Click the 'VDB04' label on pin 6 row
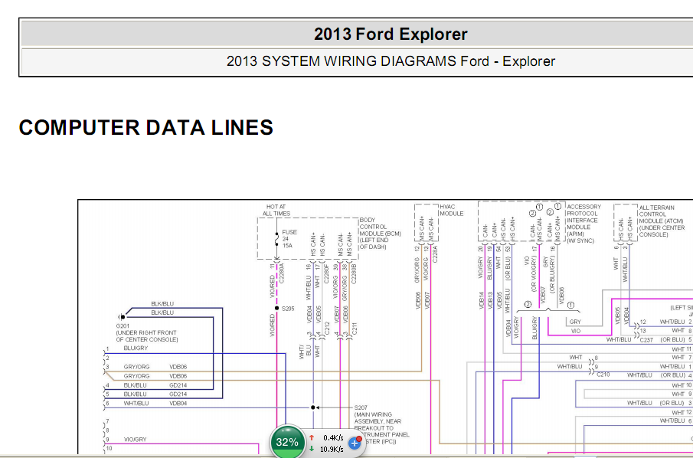The image size is (693, 458). point(178,404)
